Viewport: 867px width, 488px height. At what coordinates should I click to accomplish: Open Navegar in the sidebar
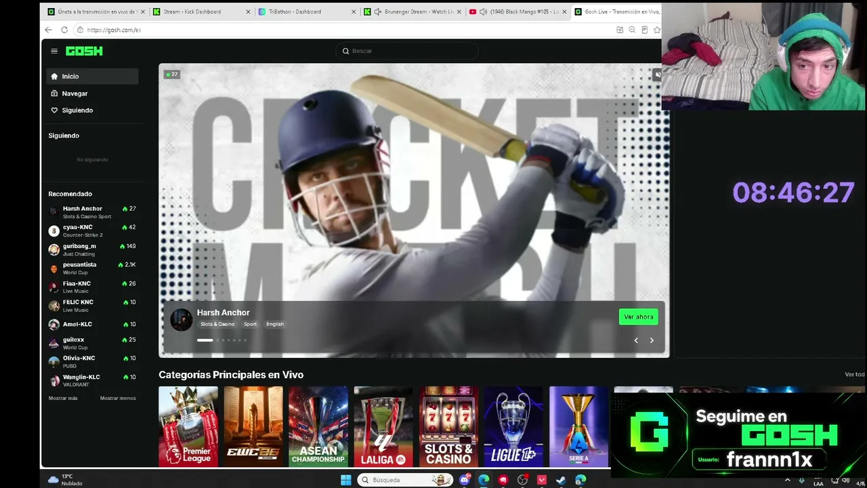pos(92,94)
